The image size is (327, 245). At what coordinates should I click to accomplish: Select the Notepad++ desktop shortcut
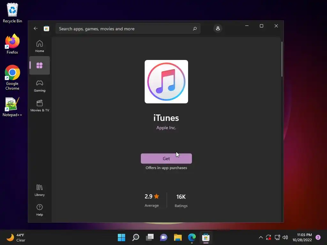(12, 107)
